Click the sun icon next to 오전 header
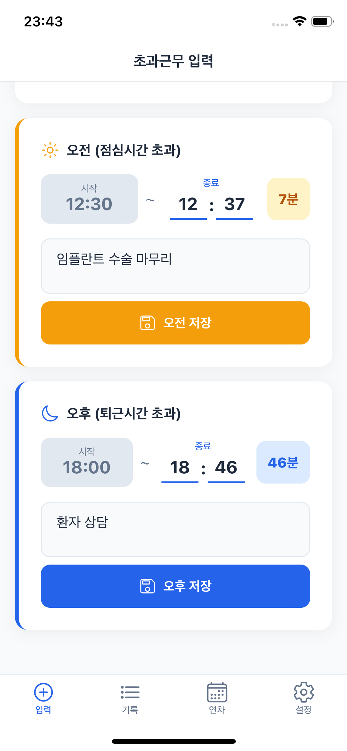The height and width of the screenshot is (751, 347). (x=49, y=150)
